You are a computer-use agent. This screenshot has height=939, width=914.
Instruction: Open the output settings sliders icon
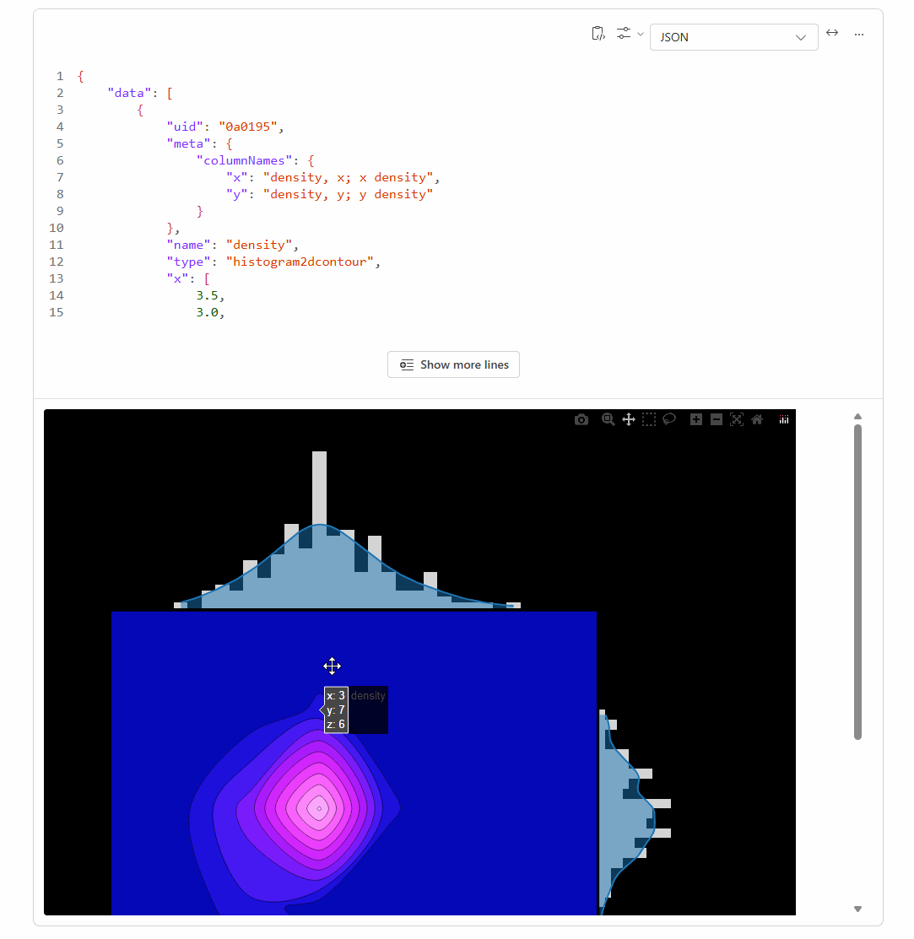[624, 34]
